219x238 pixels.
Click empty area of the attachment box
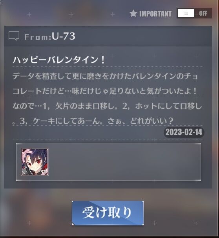(x=124, y=162)
